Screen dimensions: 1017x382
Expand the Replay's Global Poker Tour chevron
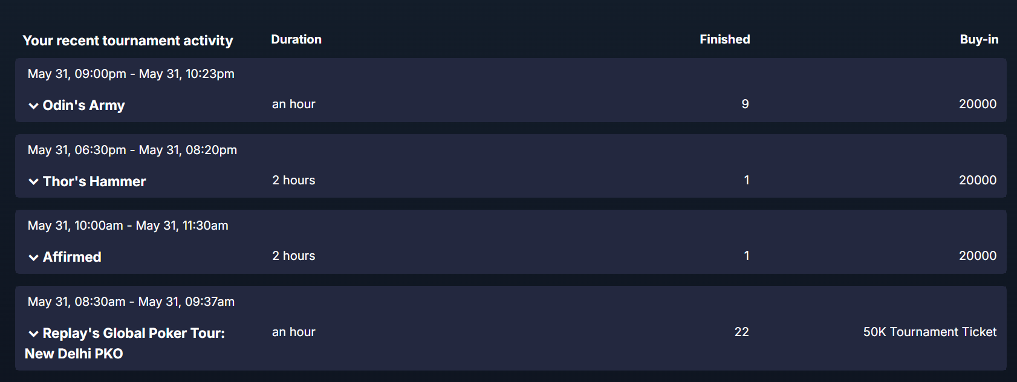click(33, 334)
